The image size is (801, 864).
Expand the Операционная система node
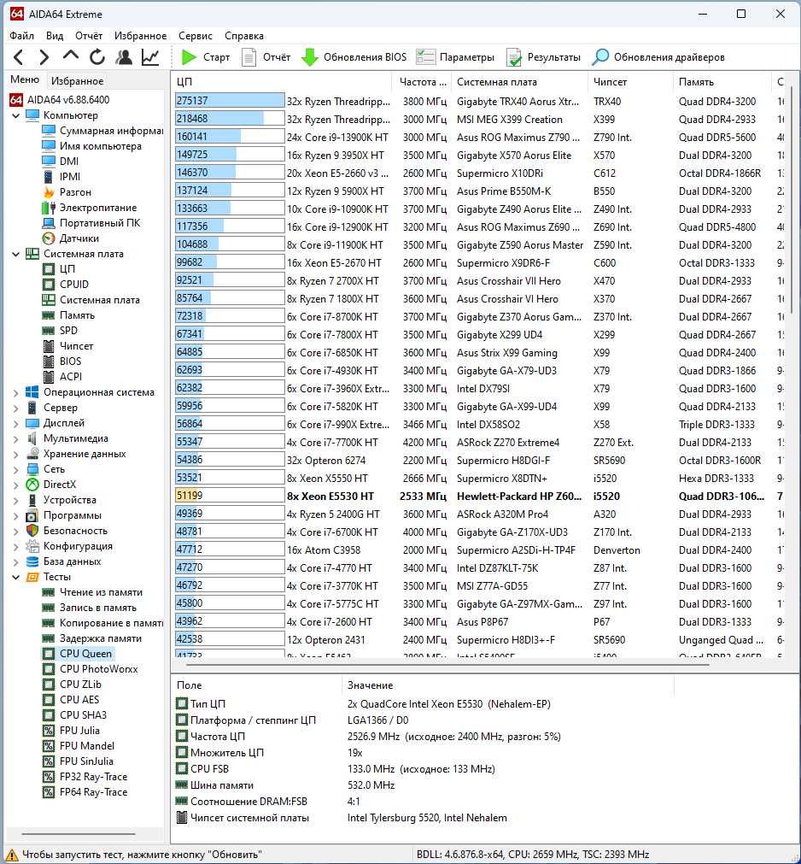click(15, 393)
